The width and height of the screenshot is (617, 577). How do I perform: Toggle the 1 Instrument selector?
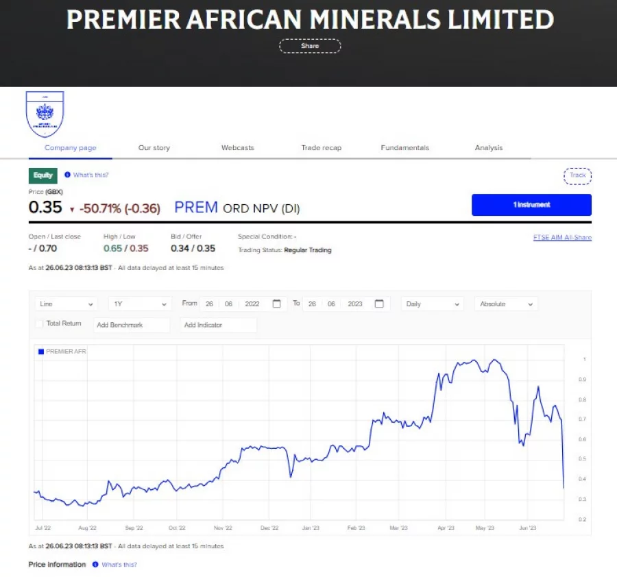tap(531, 204)
